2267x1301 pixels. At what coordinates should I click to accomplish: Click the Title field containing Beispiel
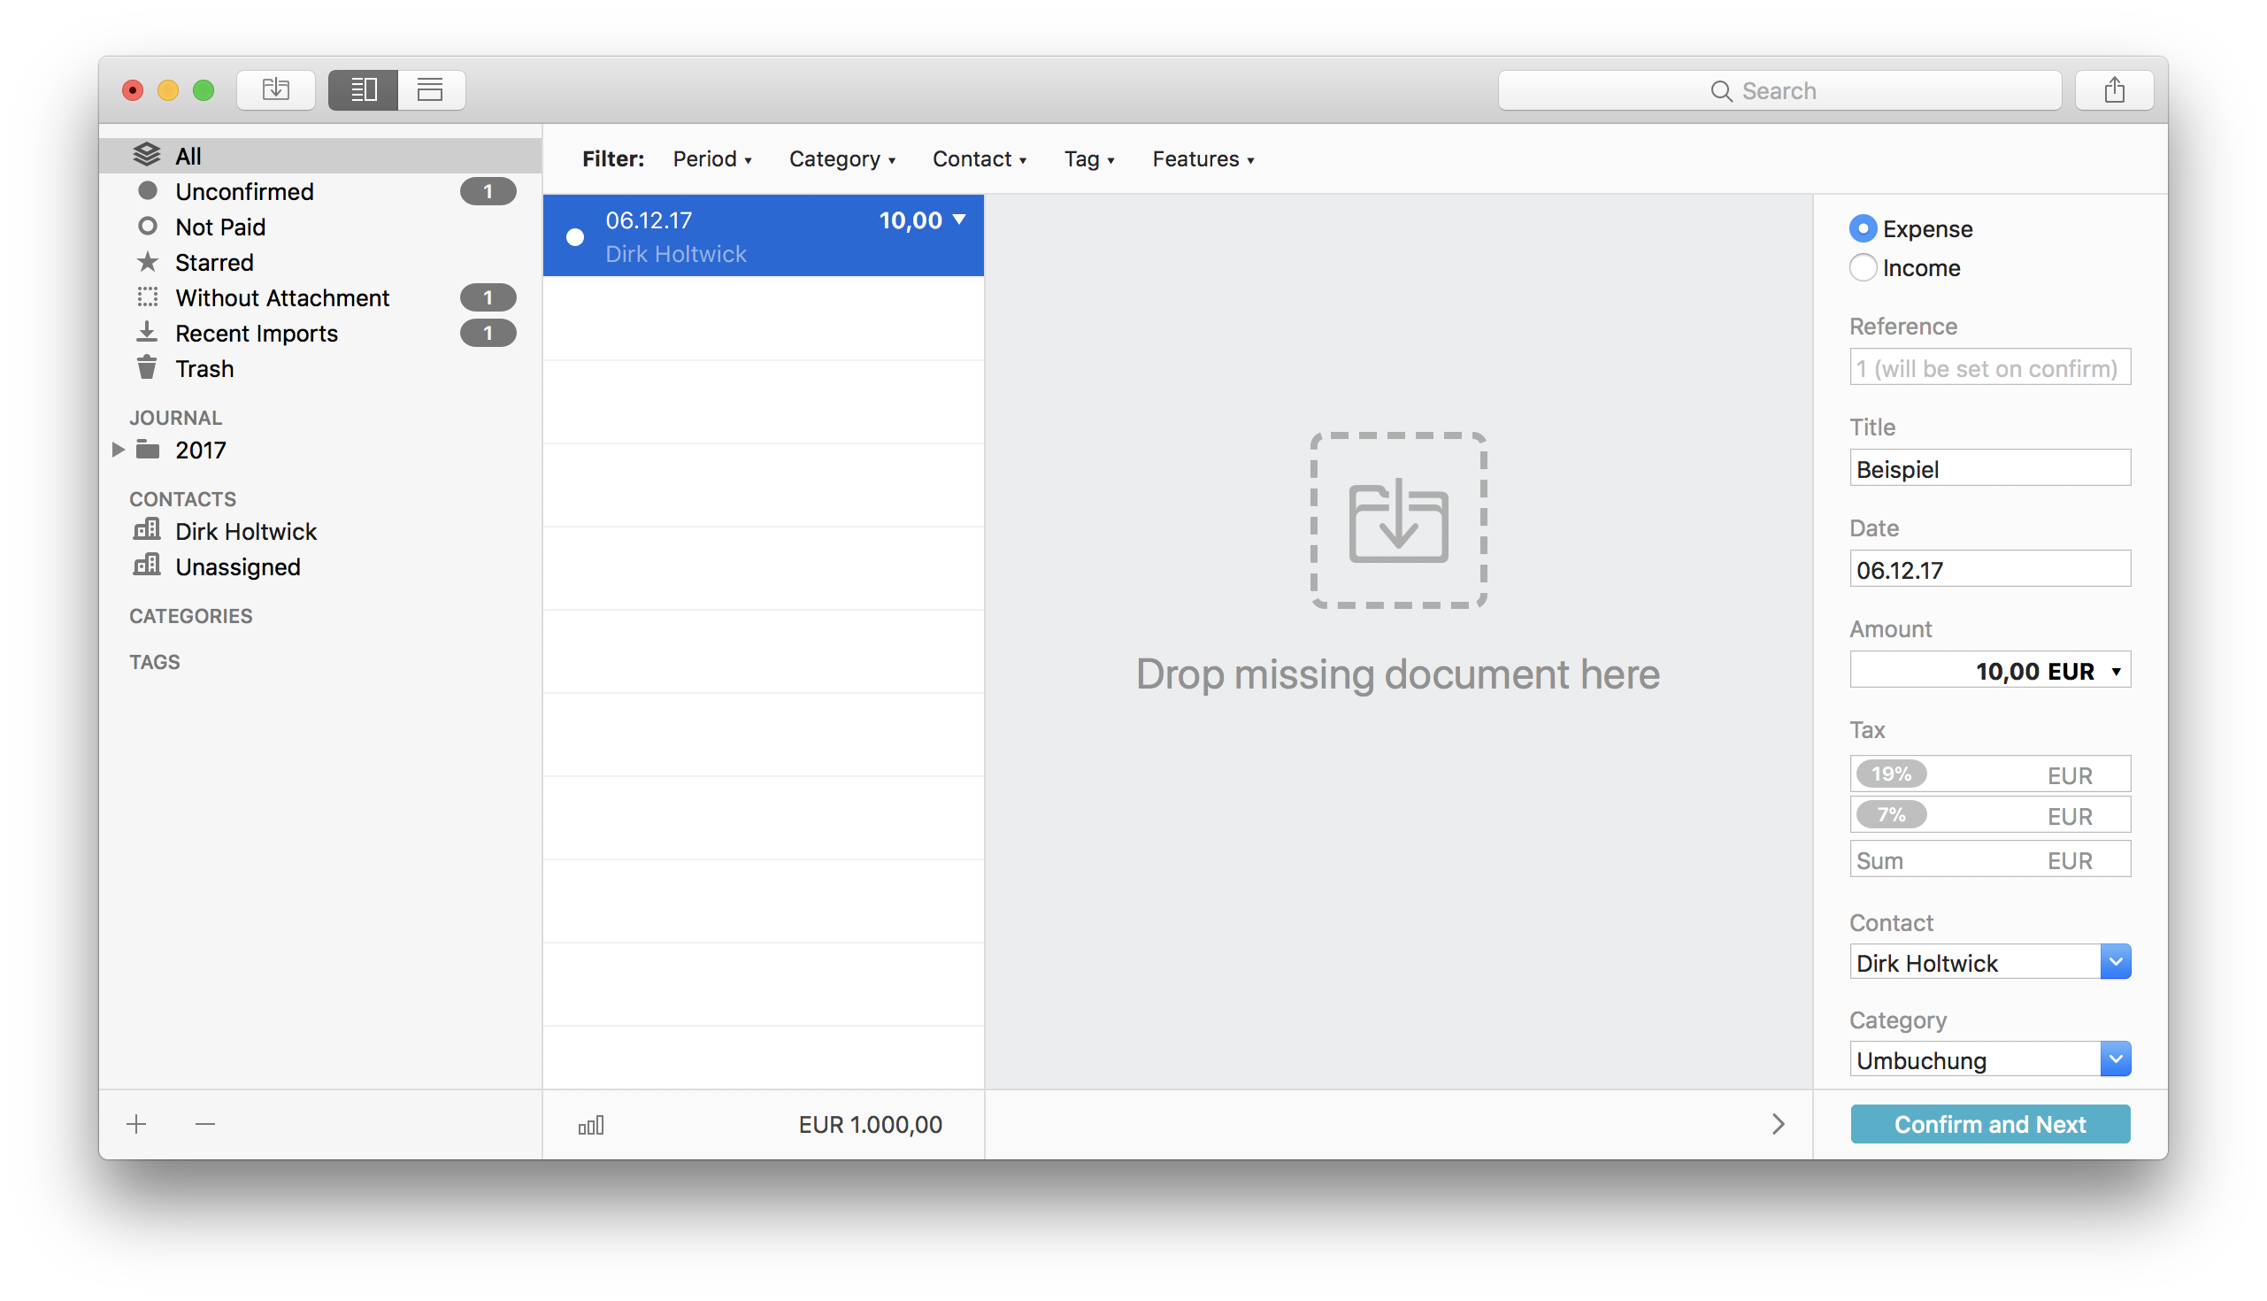(x=1989, y=469)
